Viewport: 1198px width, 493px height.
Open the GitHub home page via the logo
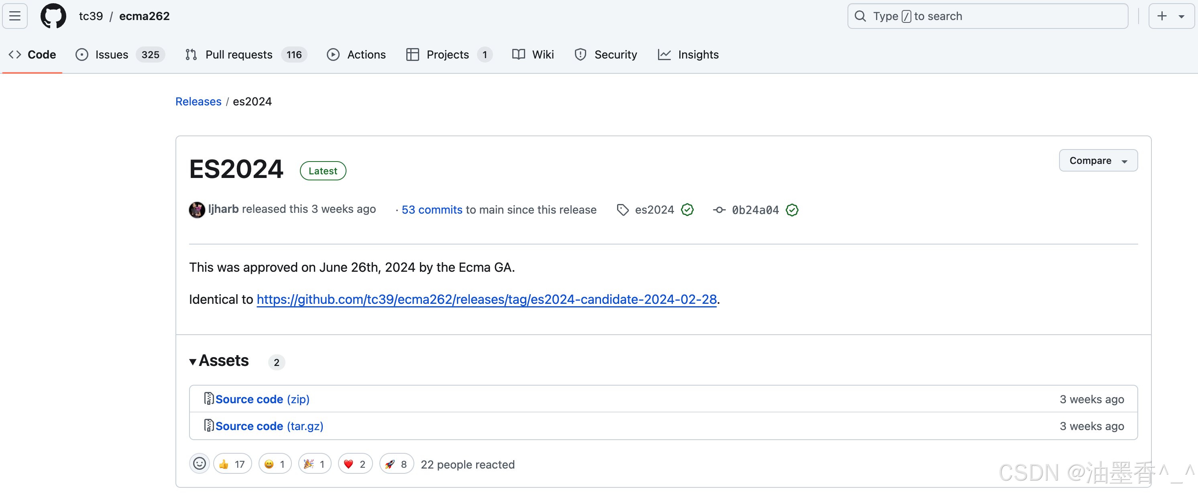click(x=53, y=16)
